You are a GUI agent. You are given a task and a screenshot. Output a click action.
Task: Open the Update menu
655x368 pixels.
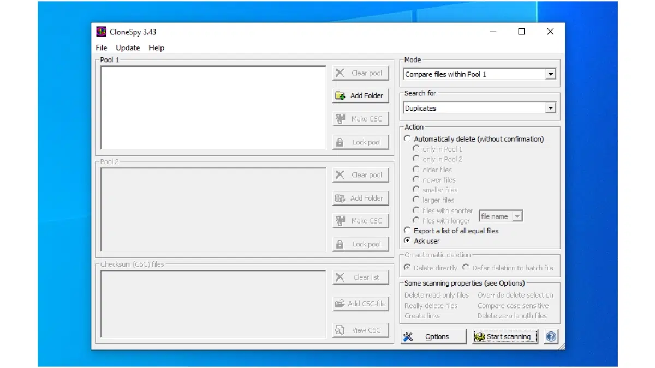128,47
